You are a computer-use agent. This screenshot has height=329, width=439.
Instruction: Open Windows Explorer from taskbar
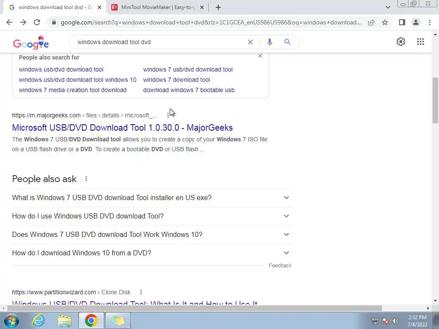[x=65, y=320]
